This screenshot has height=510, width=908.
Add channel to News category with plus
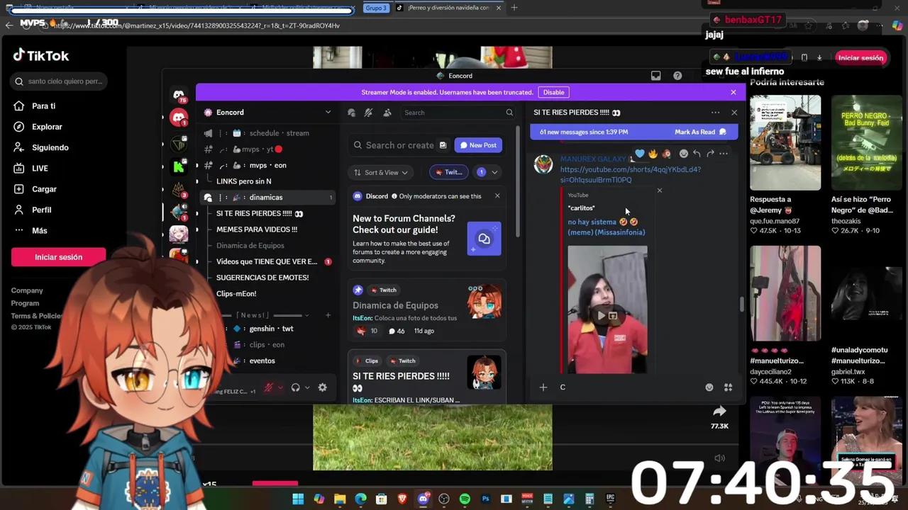[x=328, y=315]
